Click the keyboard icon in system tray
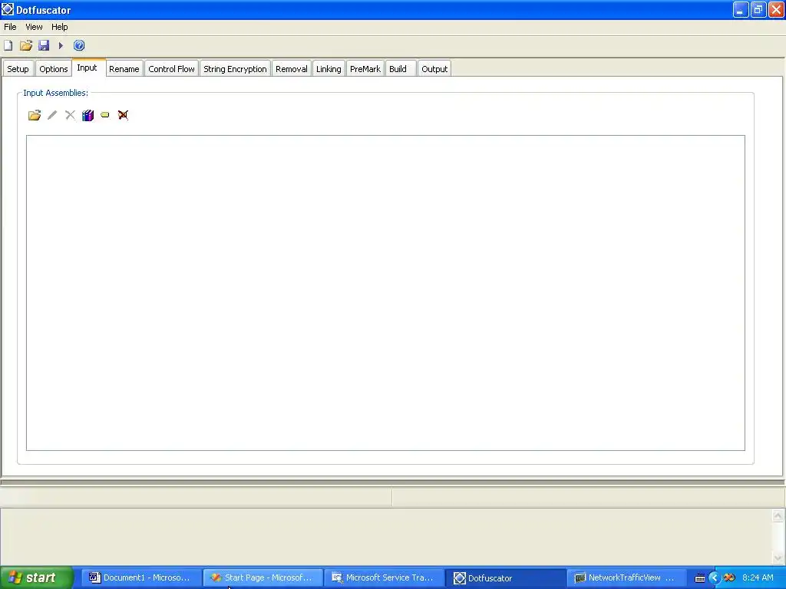786x589 pixels. [x=700, y=578]
